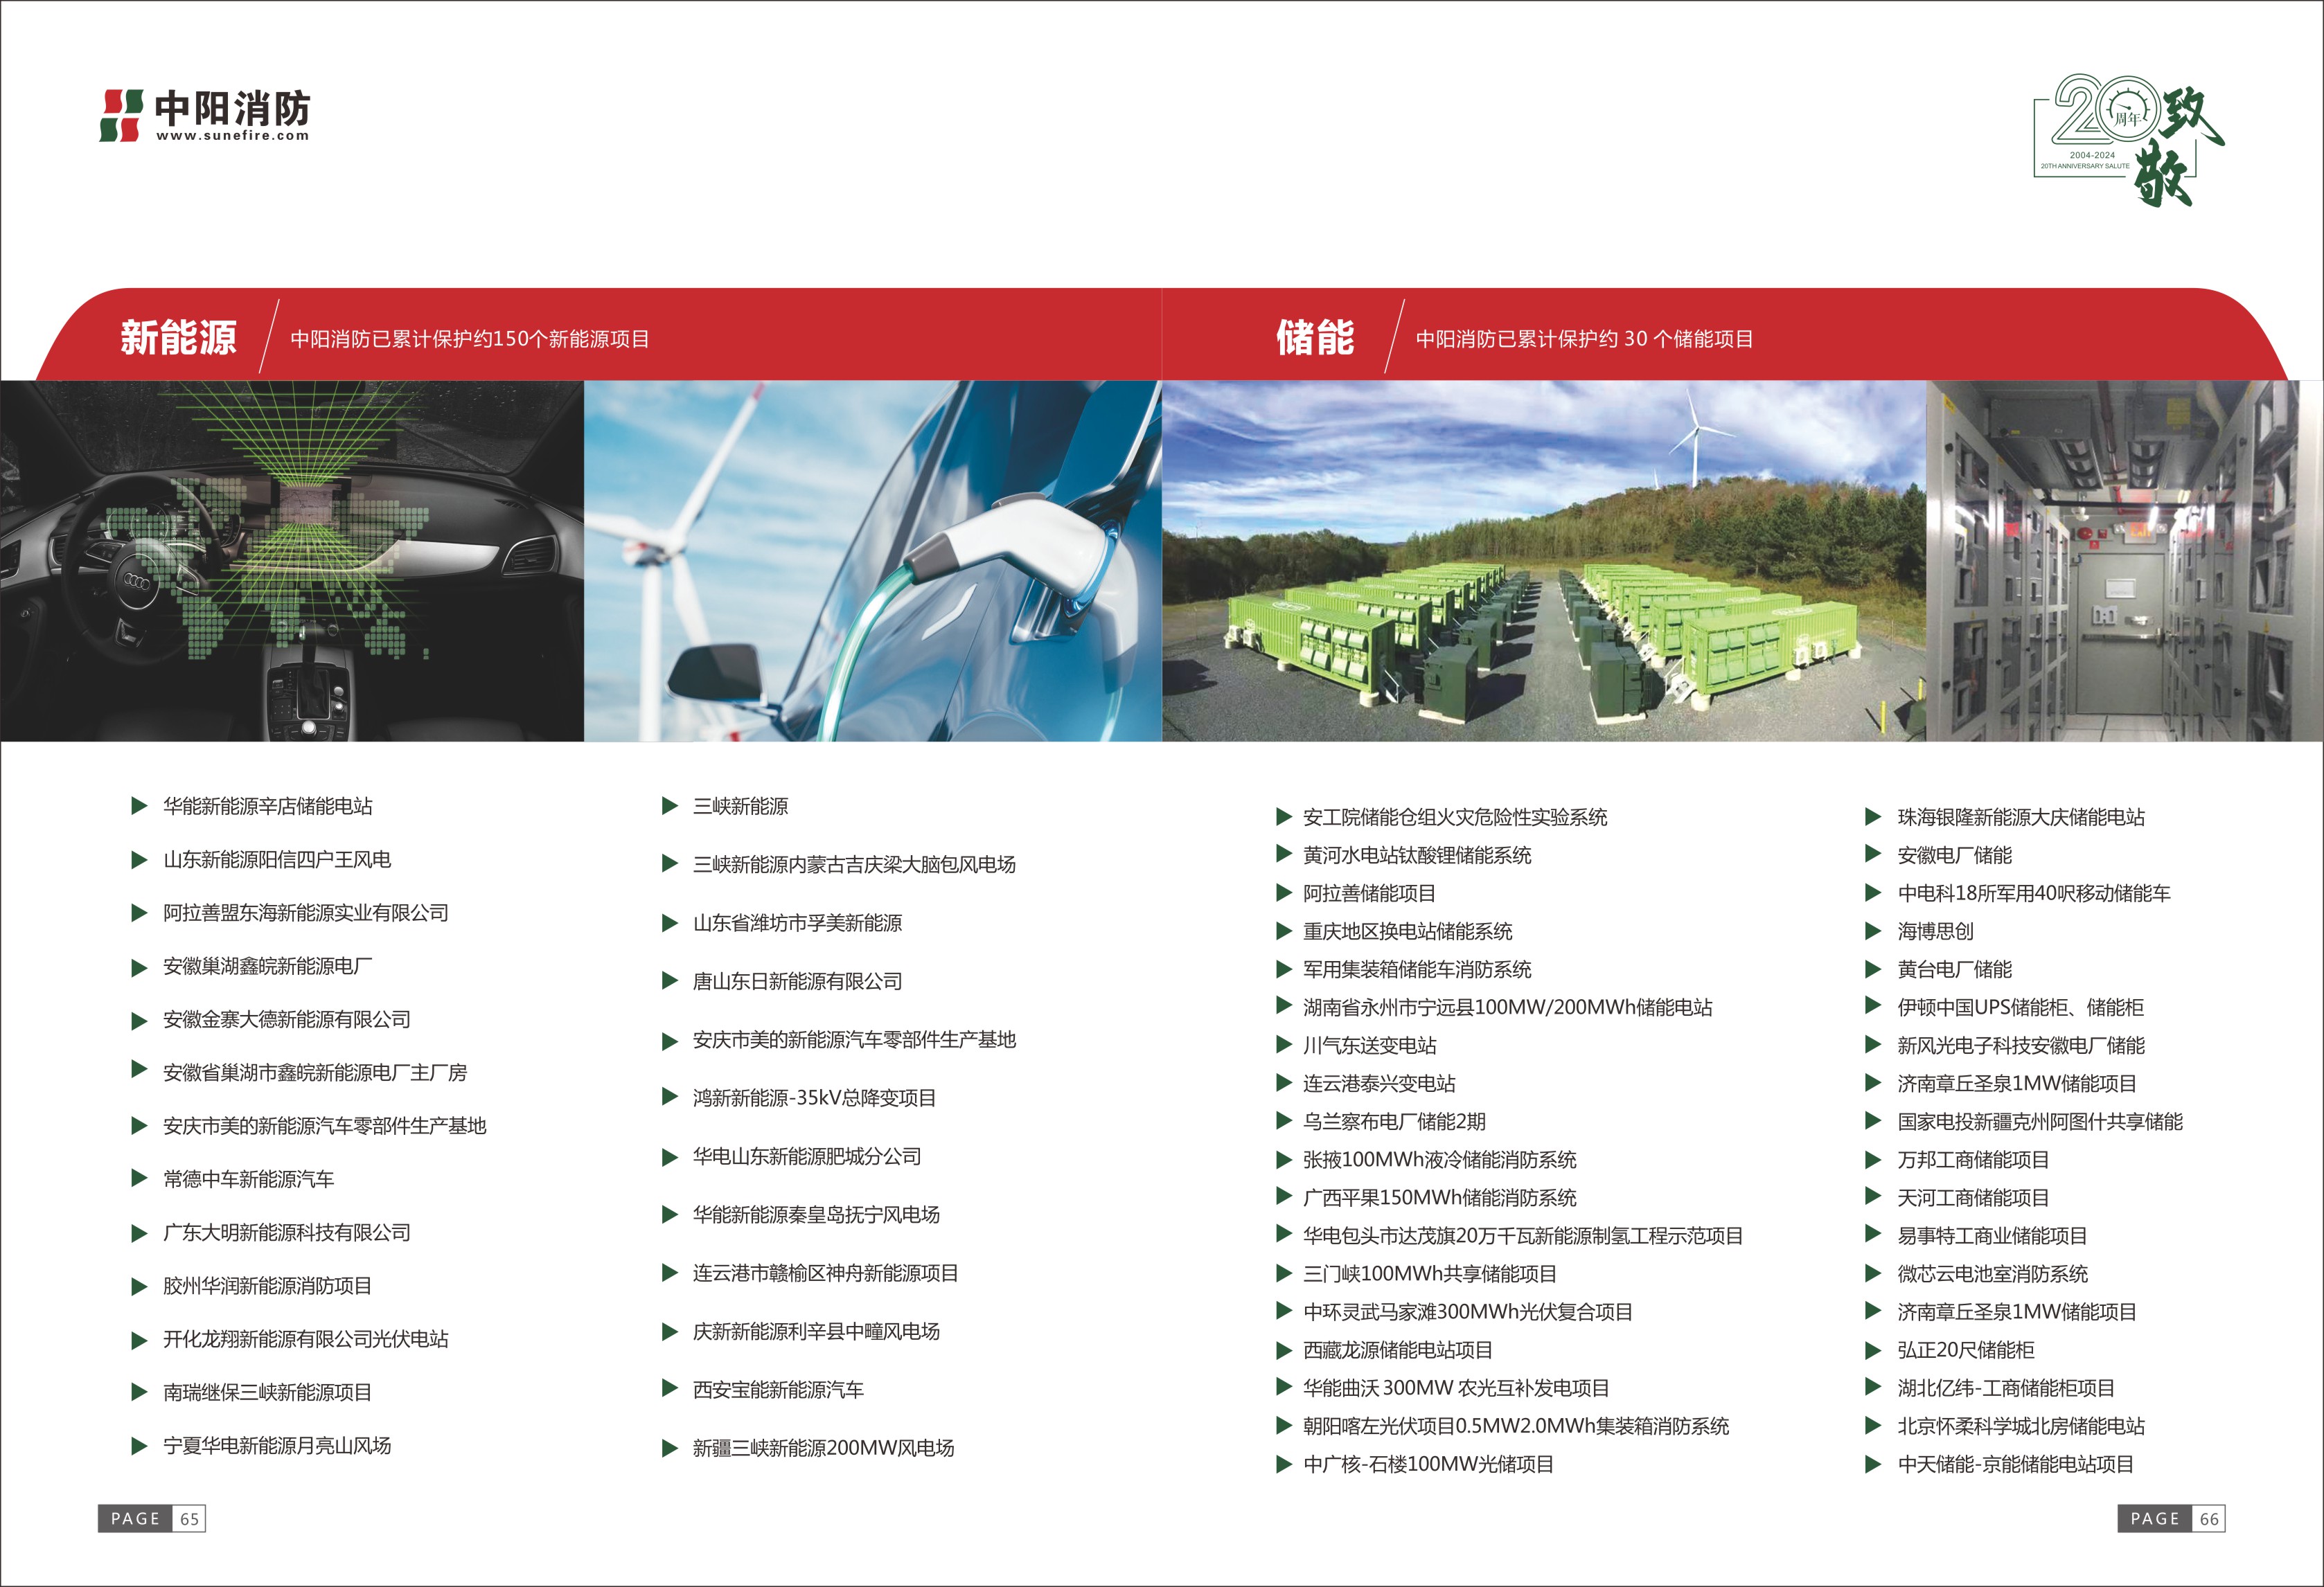Image resolution: width=2324 pixels, height=1587 pixels.
Task: Click the arrow bullet beside 中广核-石楼100MW光储项目
Action: [x=1285, y=1465]
